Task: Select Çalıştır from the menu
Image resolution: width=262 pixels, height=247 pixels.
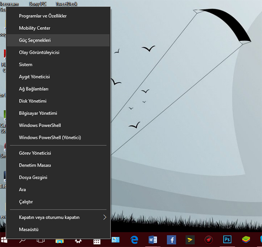Action: tap(58, 202)
